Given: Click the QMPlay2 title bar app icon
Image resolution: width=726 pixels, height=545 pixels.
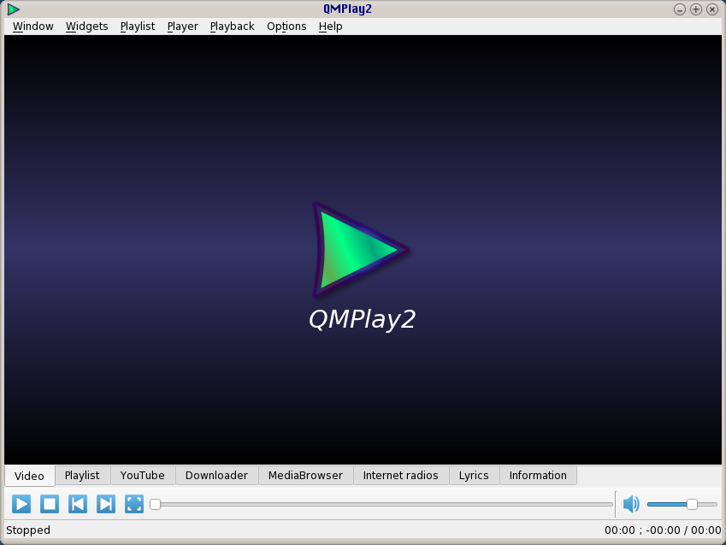Looking at the screenshot, I should point(13,9).
